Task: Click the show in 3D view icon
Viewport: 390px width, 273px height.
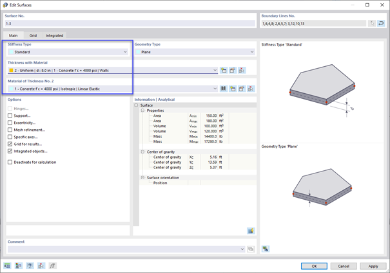Action: (30, 266)
